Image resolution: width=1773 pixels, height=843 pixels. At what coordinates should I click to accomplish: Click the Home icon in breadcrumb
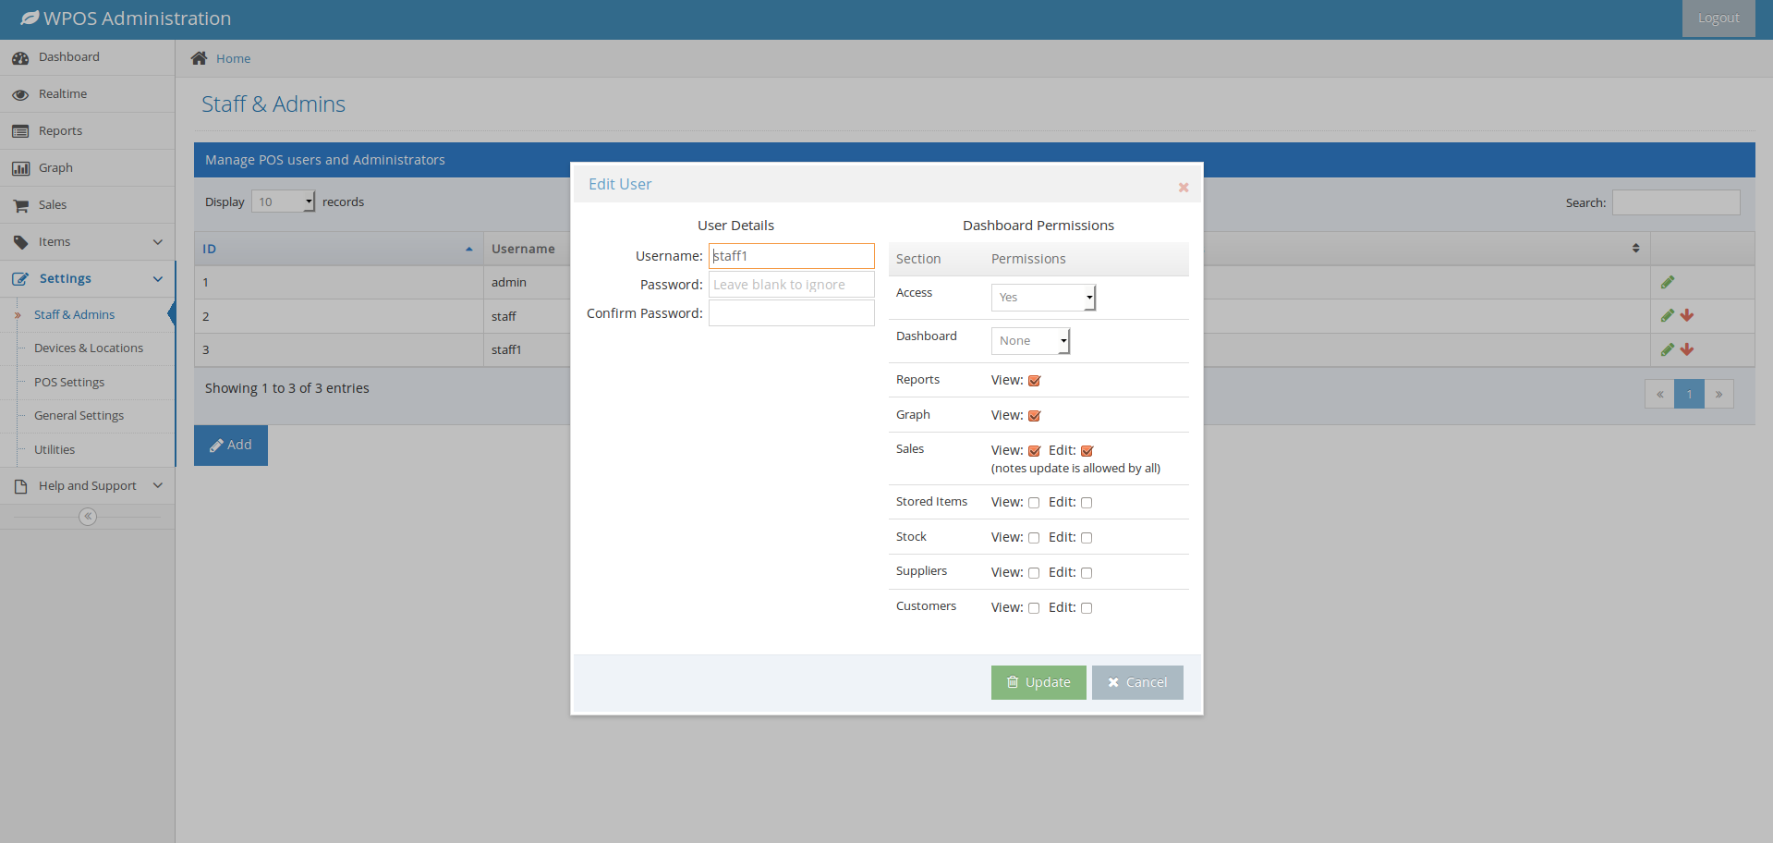click(x=199, y=58)
